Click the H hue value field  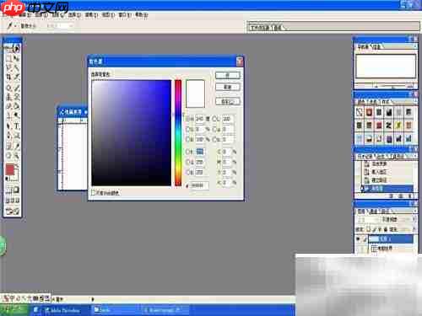pos(200,119)
